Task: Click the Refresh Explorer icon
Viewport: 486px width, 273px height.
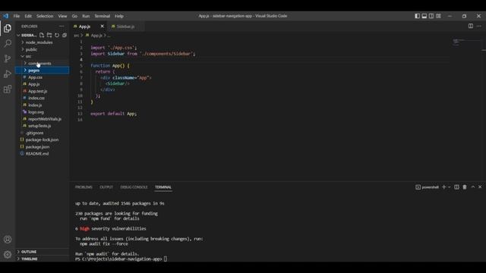Action: pyautogui.click(x=57, y=36)
